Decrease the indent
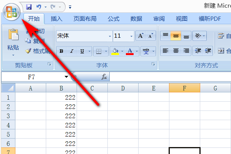The width and height of the screenshot is (231, 154). click(198, 51)
